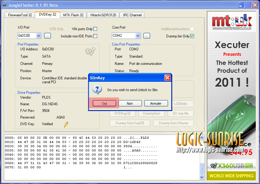Viewport: 260px width, 184px height.
Task: Click the WORLD WIDE SHIPPING banner
Action: (232, 176)
